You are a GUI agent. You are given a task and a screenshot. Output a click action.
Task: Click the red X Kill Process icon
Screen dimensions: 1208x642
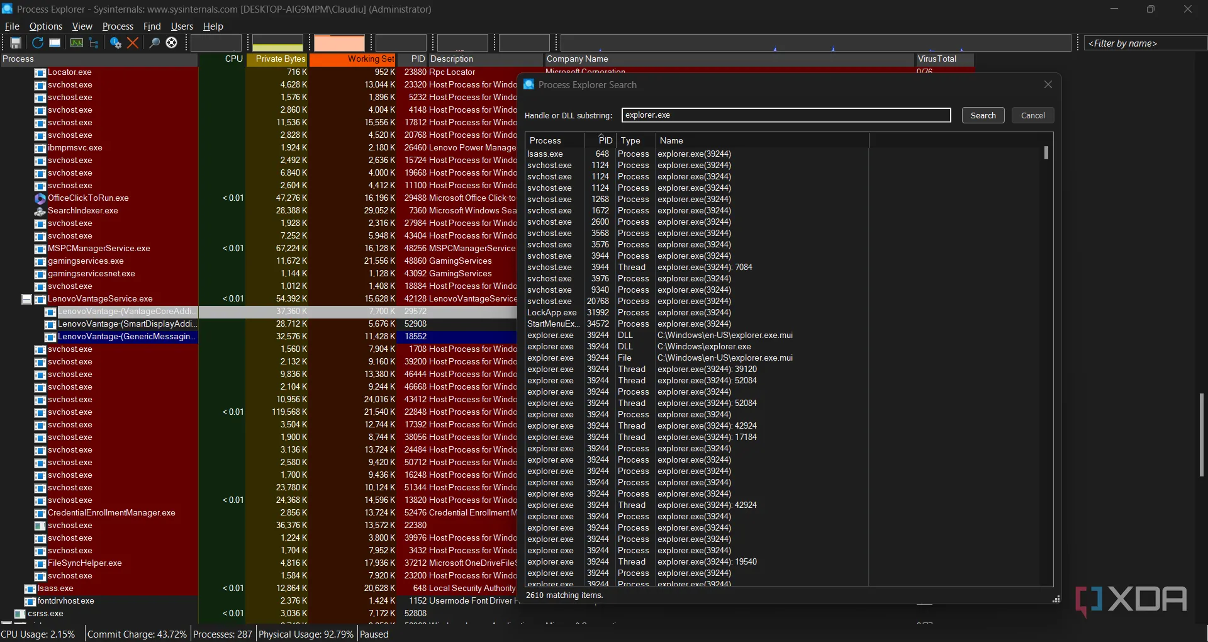133,43
